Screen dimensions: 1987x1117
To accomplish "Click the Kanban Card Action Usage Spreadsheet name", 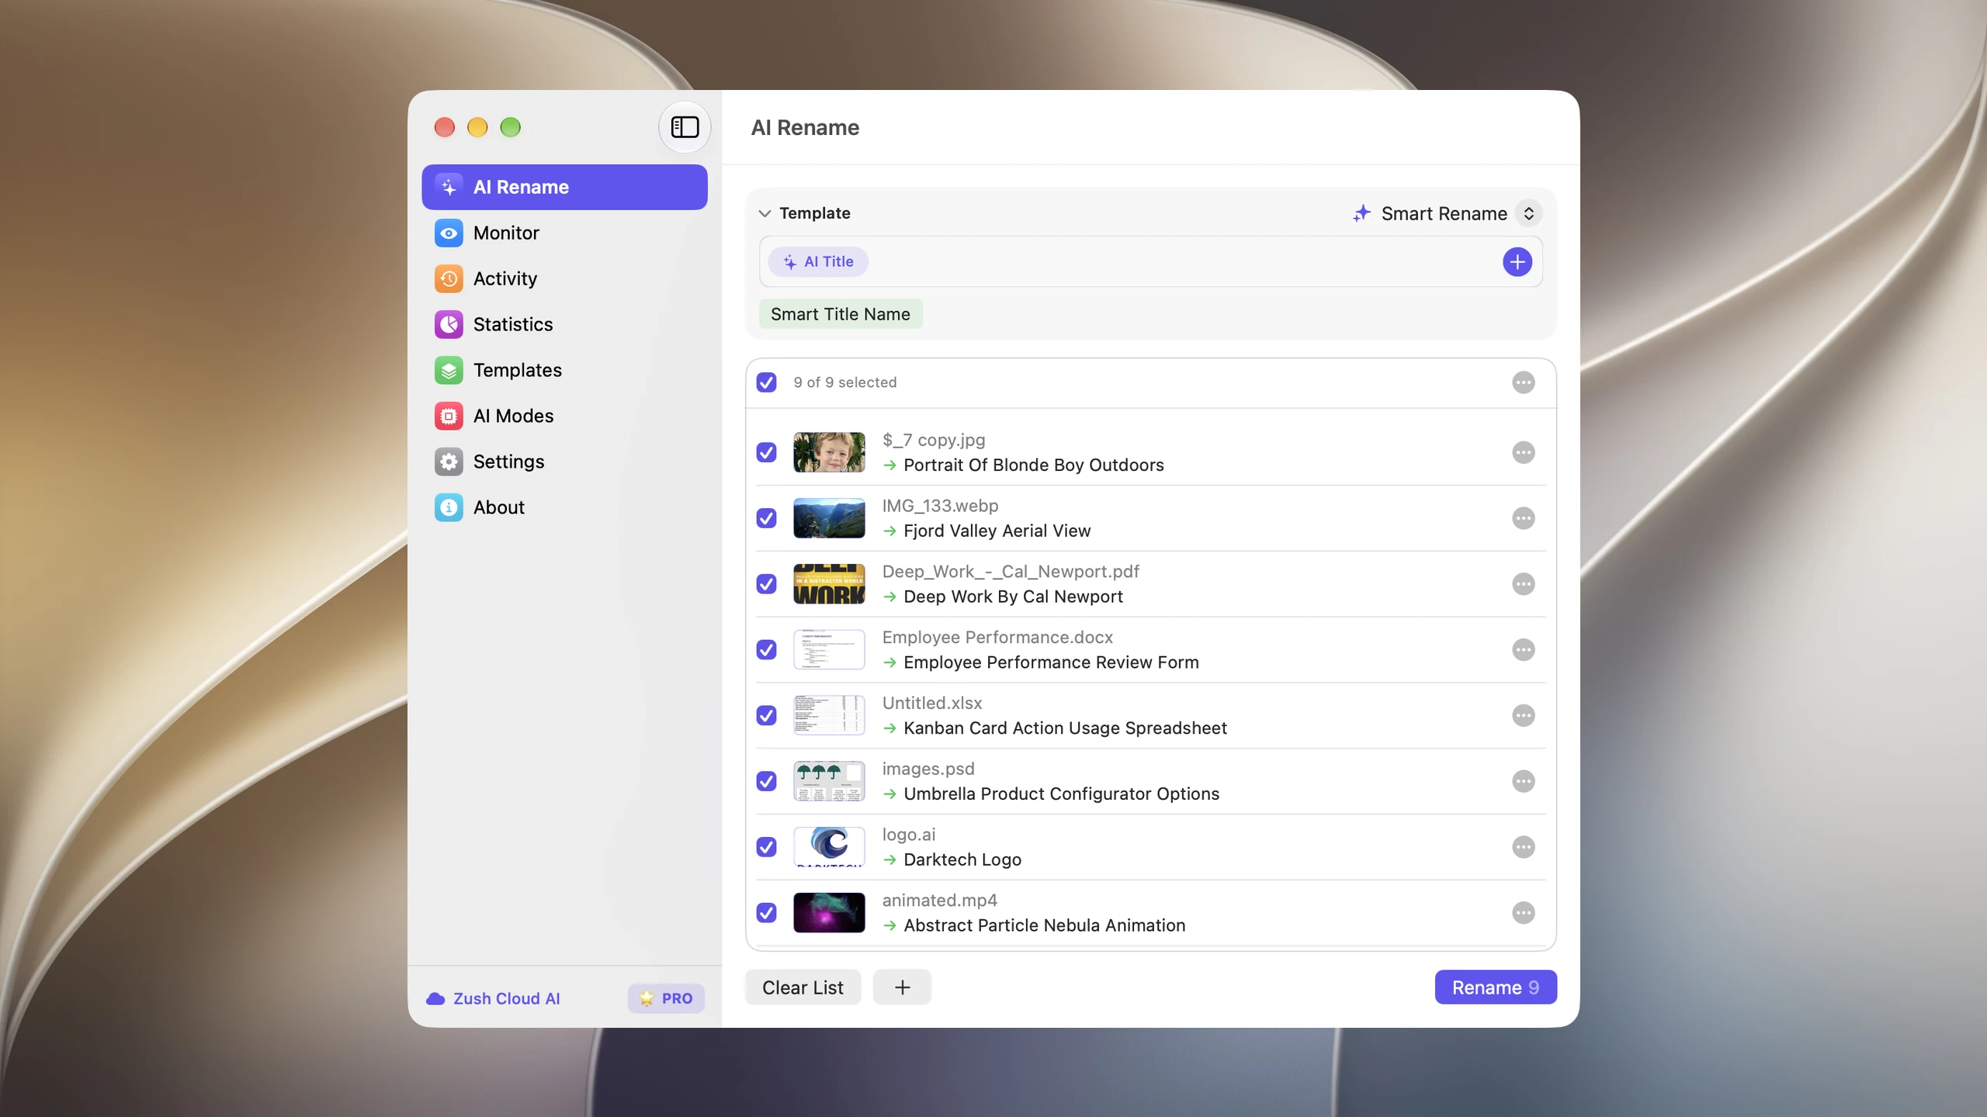I will tap(1065, 728).
